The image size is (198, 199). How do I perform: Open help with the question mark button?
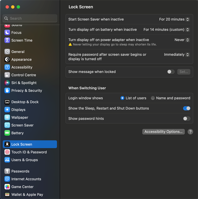click(x=190, y=132)
